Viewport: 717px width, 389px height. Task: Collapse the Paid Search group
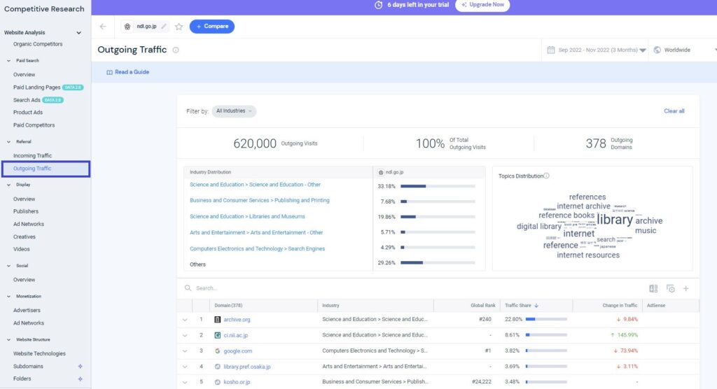(8, 61)
